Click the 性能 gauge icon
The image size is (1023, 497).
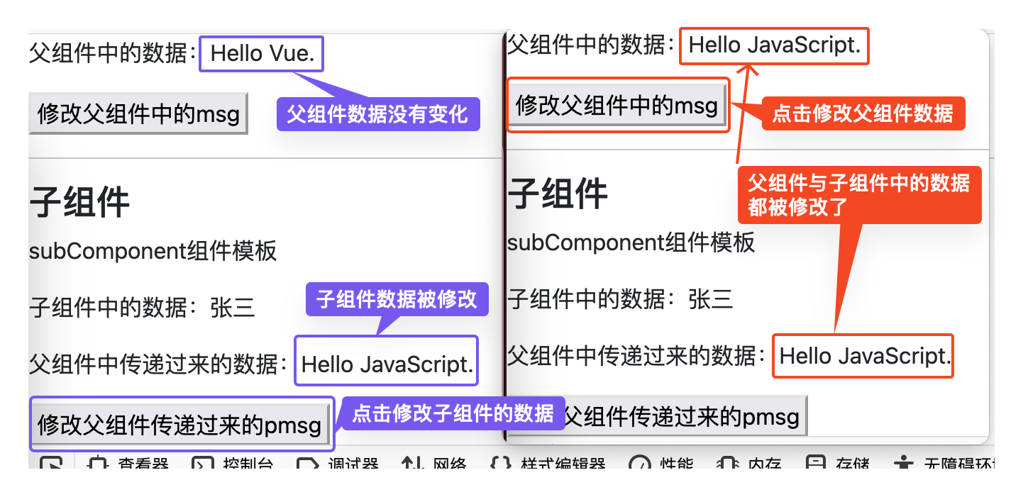[x=639, y=464]
